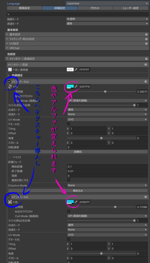
Task: Expand the 色調補正 foldout
Action: click(9, 75)
